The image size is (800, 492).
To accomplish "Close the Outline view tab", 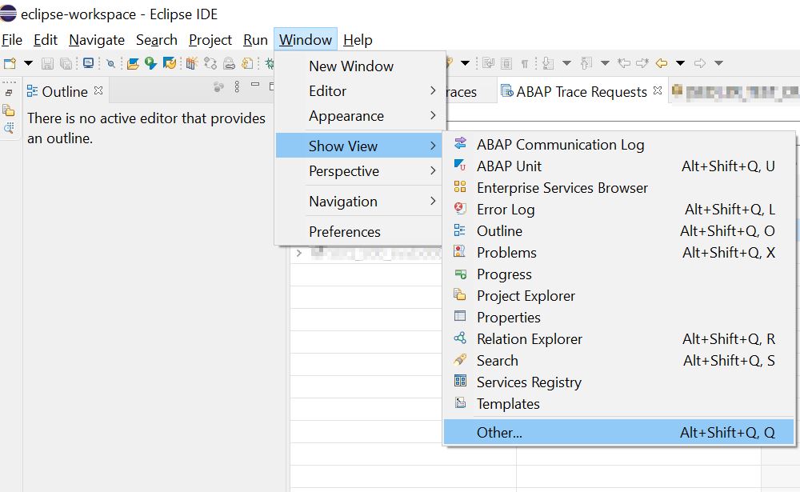I will pyautogui.click(x=98, y=90).
